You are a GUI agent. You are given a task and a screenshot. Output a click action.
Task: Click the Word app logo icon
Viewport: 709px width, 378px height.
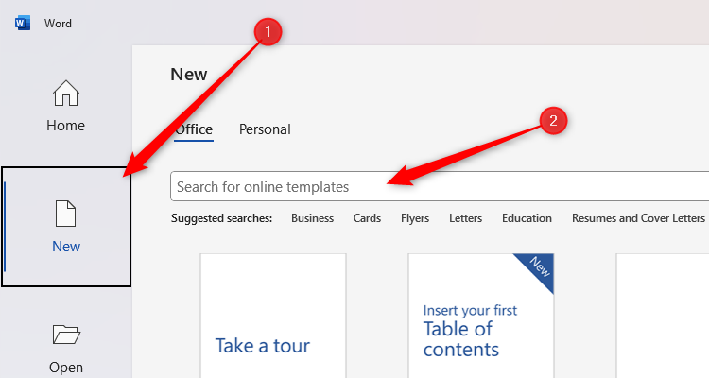point(22,23)
